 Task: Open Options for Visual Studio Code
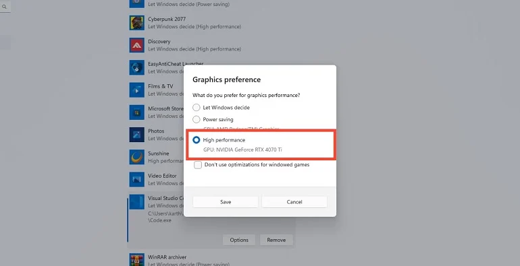point(239,240)
